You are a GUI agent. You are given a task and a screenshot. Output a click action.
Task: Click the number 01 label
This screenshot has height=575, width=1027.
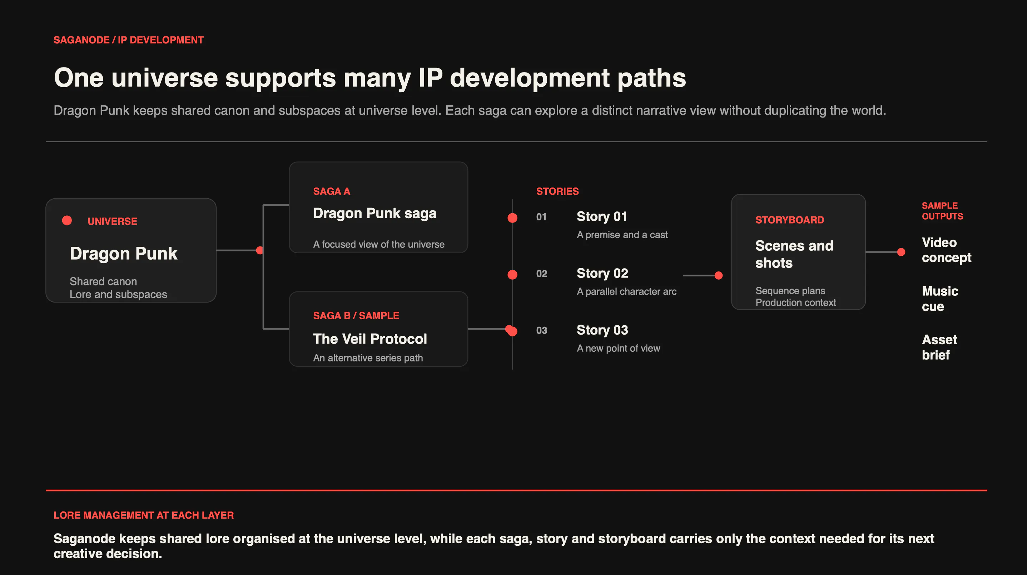point(541,217)
